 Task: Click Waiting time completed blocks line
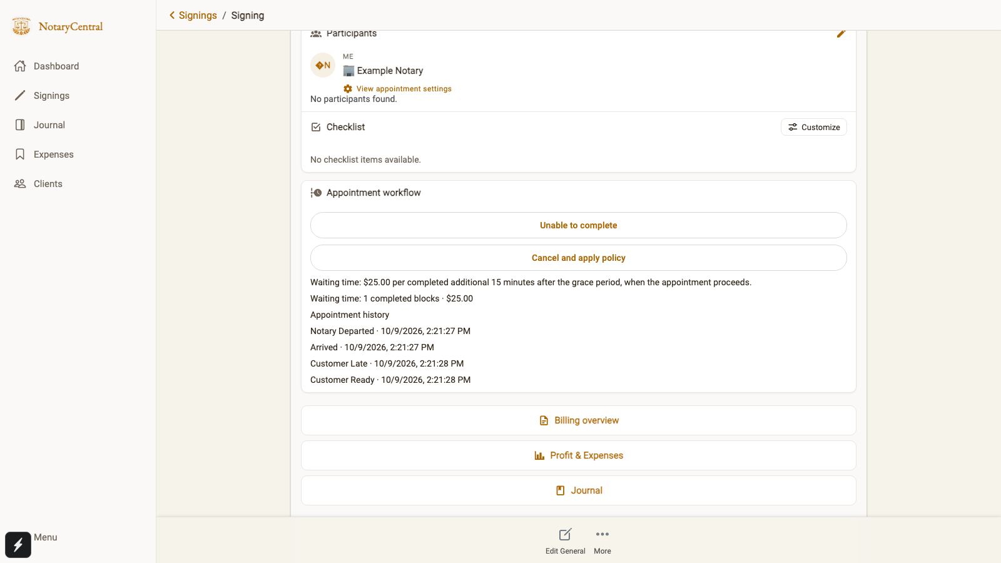392,298
